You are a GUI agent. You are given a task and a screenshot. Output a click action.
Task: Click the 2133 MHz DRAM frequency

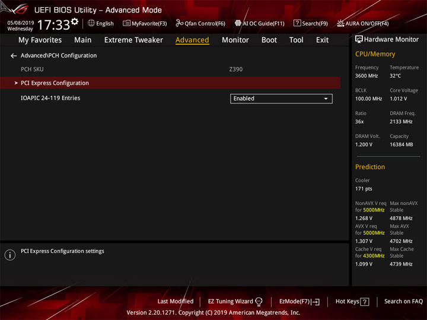(401, 121)
